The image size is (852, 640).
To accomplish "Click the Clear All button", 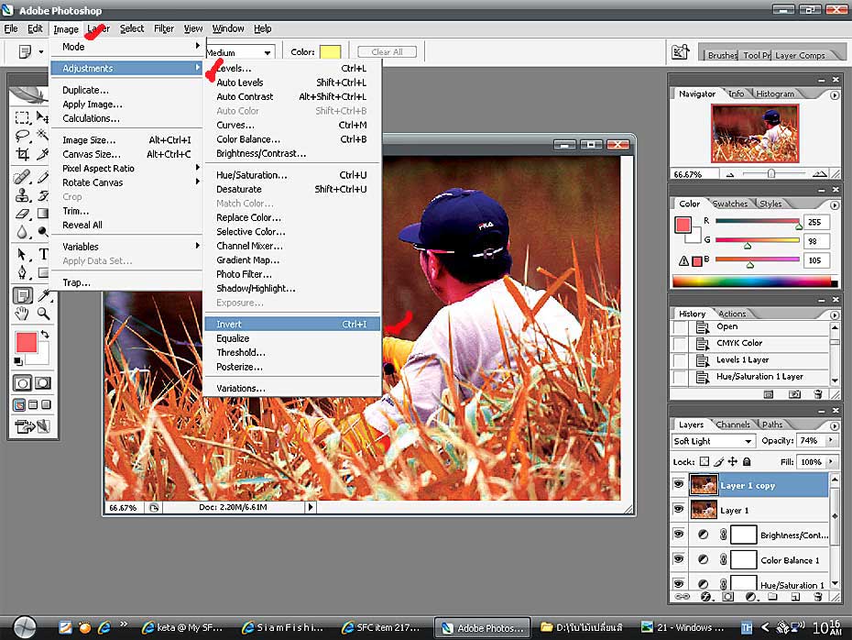I will [x=387, y=52].
